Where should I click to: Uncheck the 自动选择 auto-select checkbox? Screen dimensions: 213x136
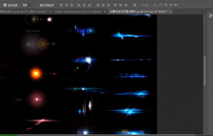click(x=5, y=5)
